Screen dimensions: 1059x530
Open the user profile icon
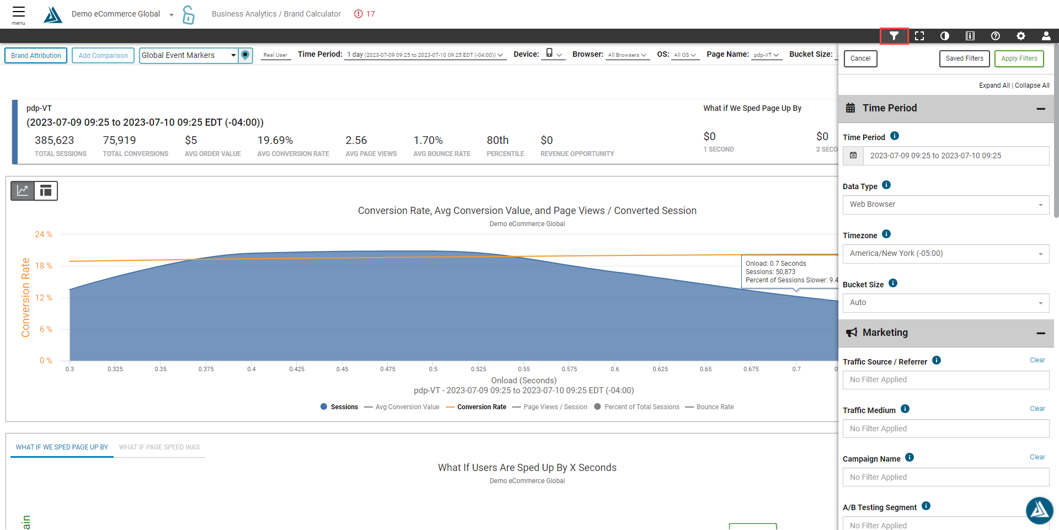(x=1046, y=36)
